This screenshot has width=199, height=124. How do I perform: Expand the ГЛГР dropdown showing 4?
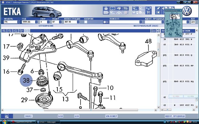[48, 22]
